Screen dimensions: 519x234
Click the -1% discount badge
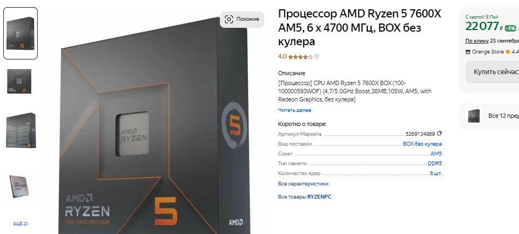[510, 28]
